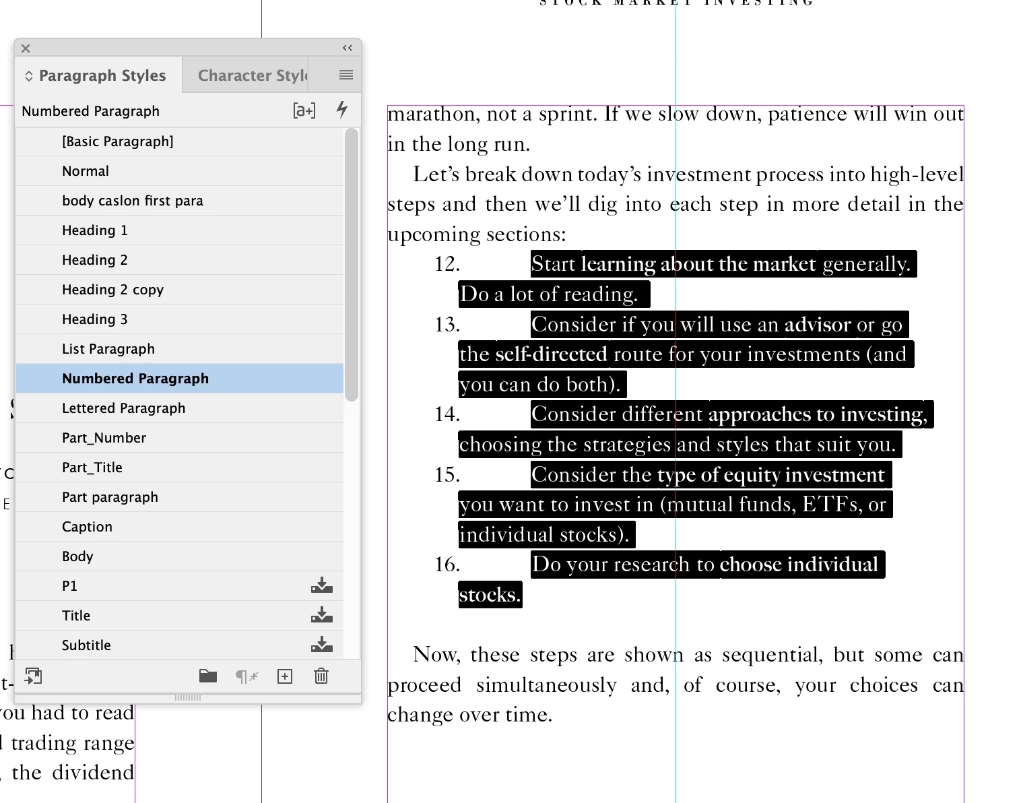Select the Subtitle style row
This screenshot has height=803, width=1021.
(180, 645)
